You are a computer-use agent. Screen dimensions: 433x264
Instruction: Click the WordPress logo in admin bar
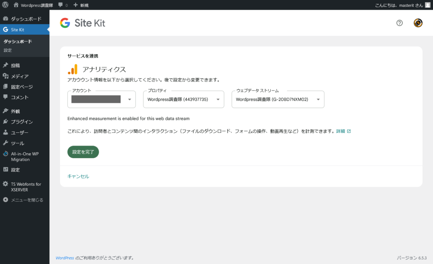tap(5, 5)
